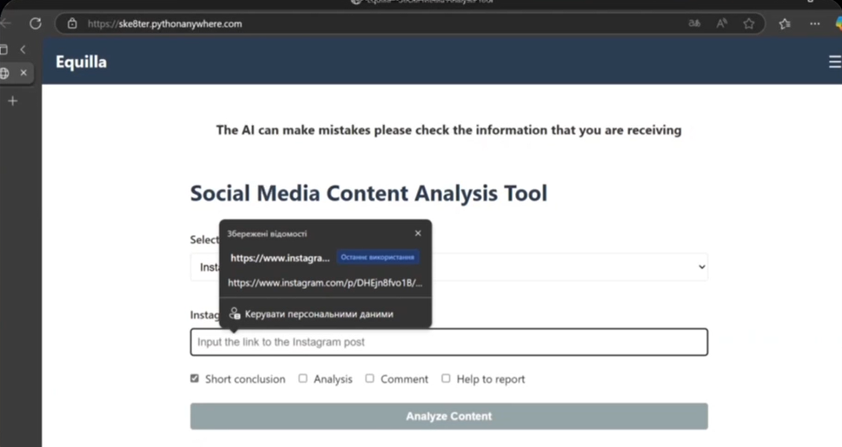The width and height of the screenshot is (842, 447).
Task: Add page to favorites star icon
Action: 749,23
